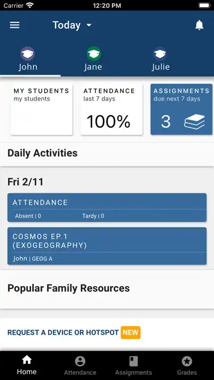This screenshot has width=214, height=380.
Task: Tap the stacked books icon in Assignments
Action: point(194,121)
